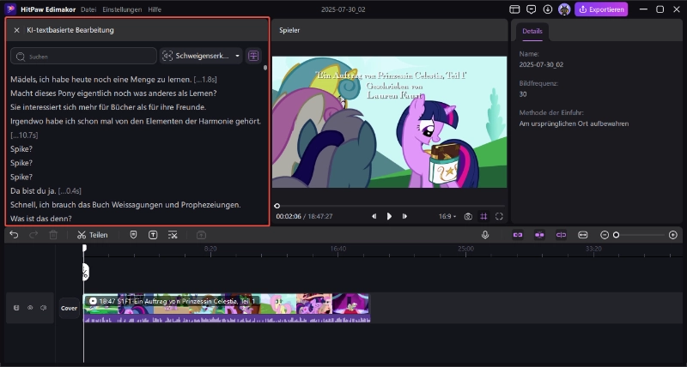
Task: Select the S1F1 video clip on timeline
Action: pos(227,308)
